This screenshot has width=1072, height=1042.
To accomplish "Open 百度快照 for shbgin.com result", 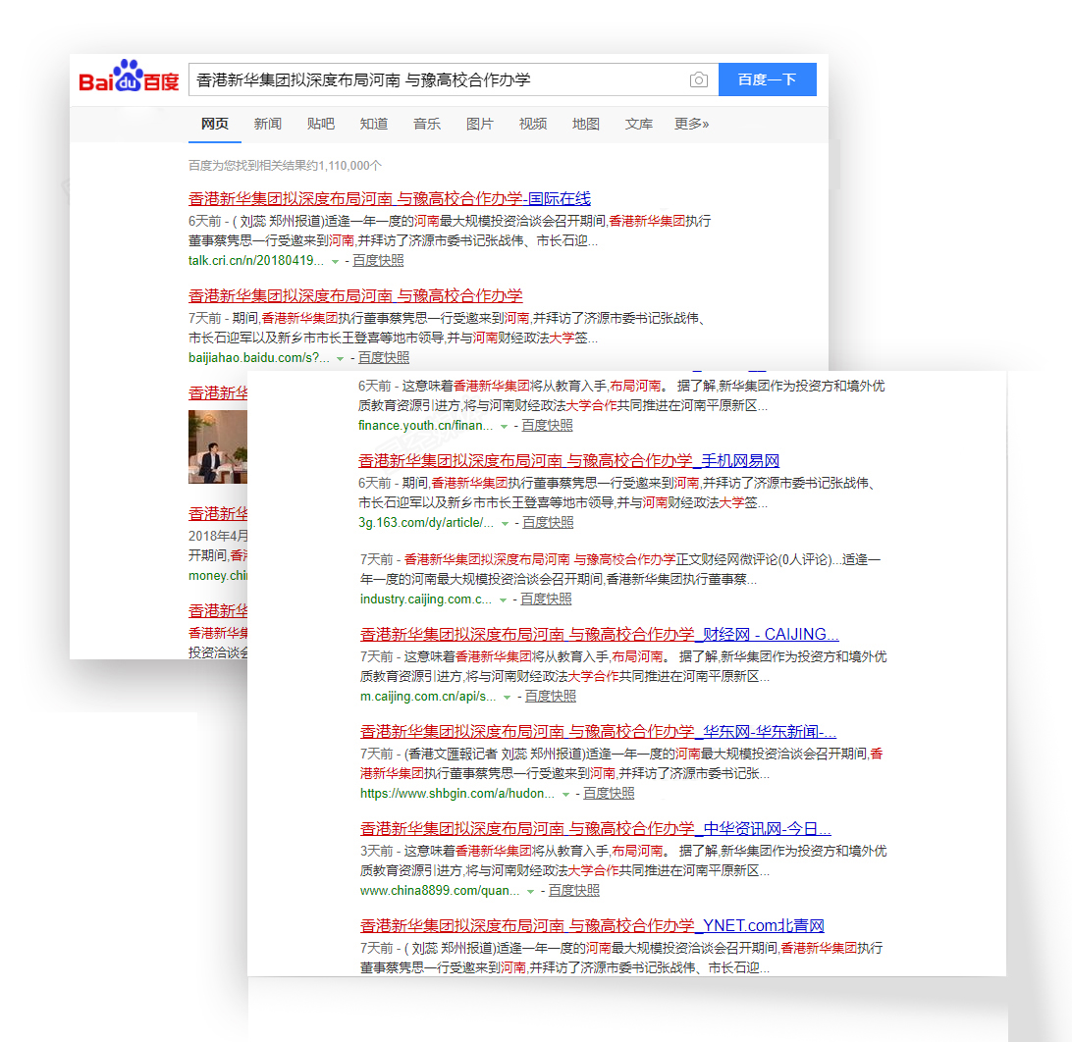I will (609, 793).
